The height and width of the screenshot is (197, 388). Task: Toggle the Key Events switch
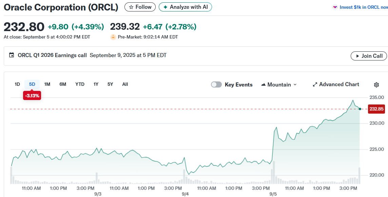(x=216, y=84)
